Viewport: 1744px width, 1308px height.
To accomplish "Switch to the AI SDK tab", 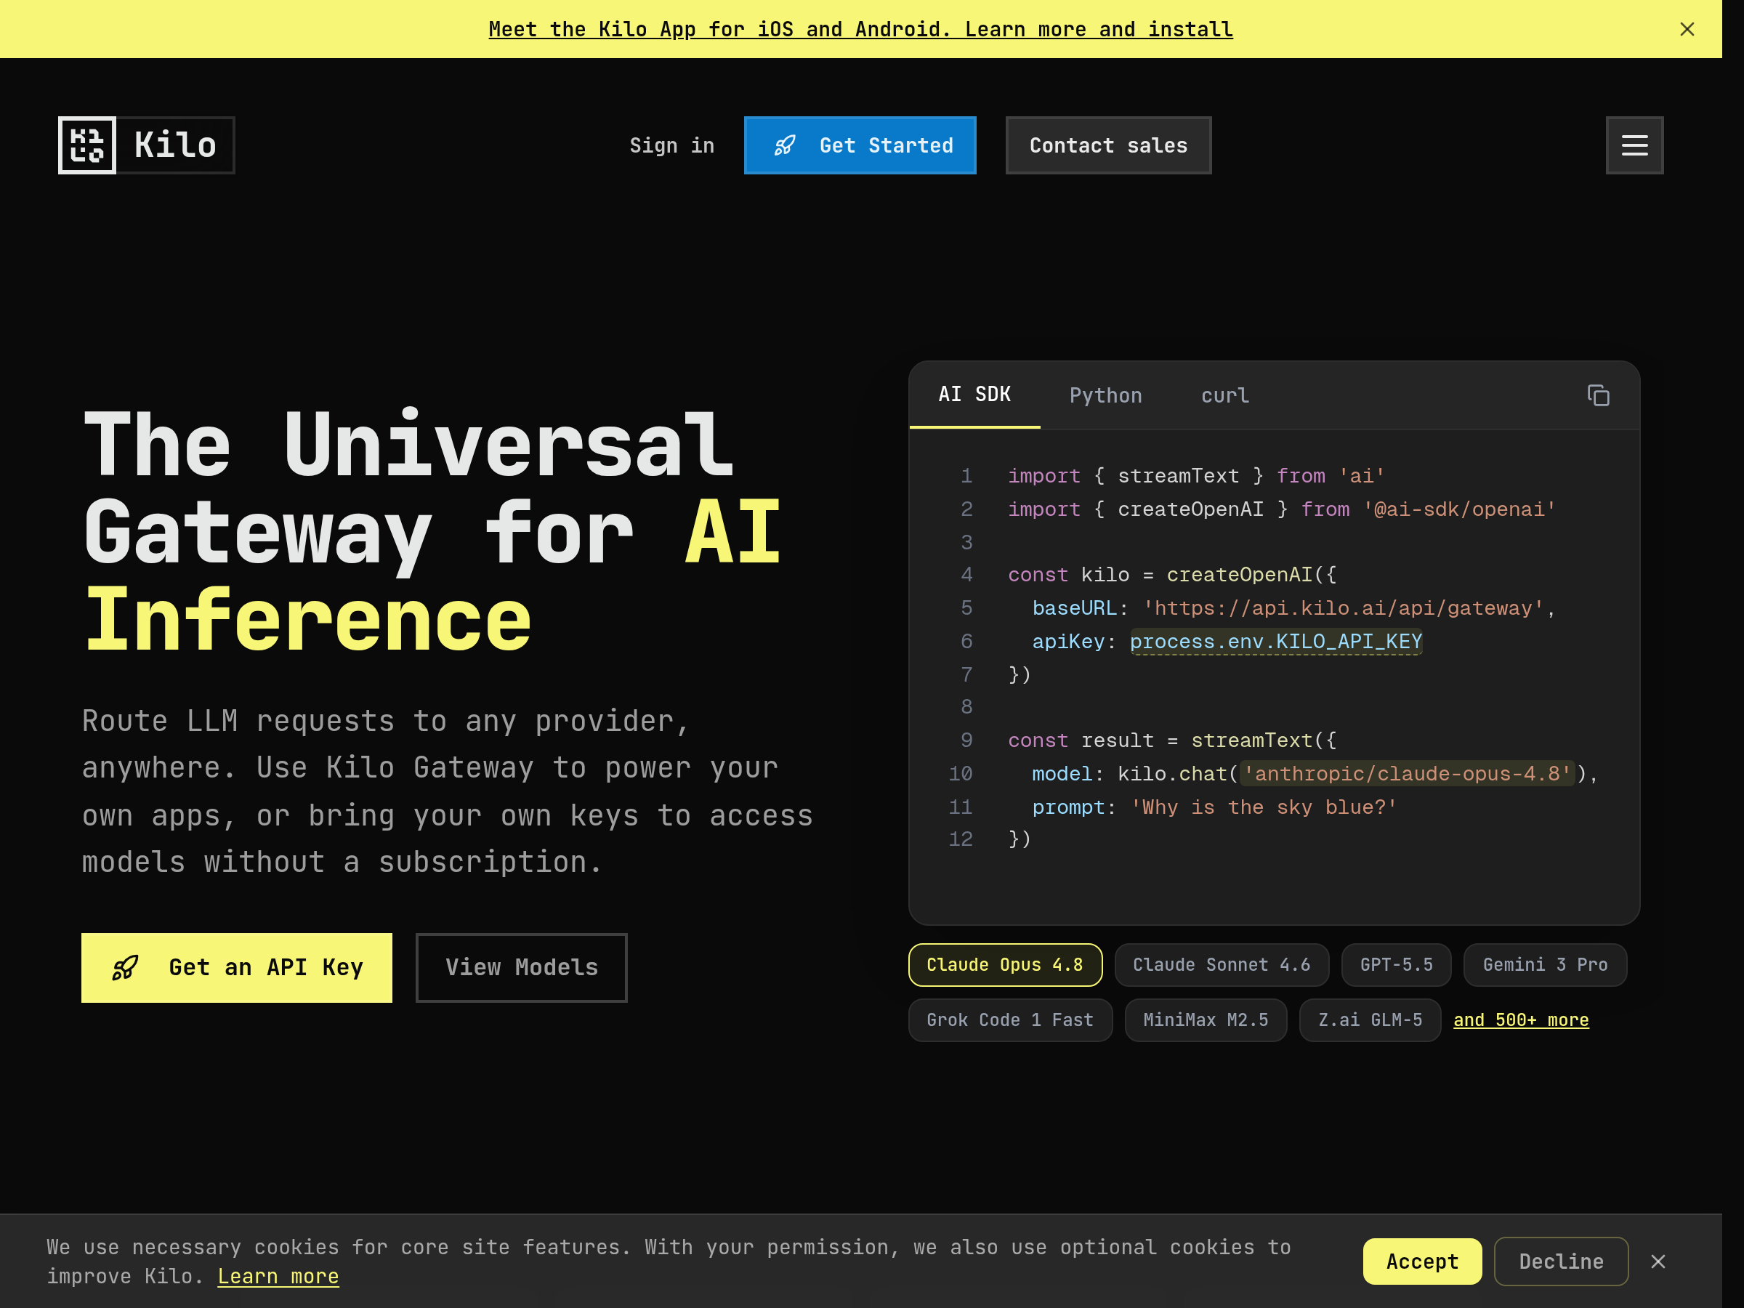I will pos(974,394).
